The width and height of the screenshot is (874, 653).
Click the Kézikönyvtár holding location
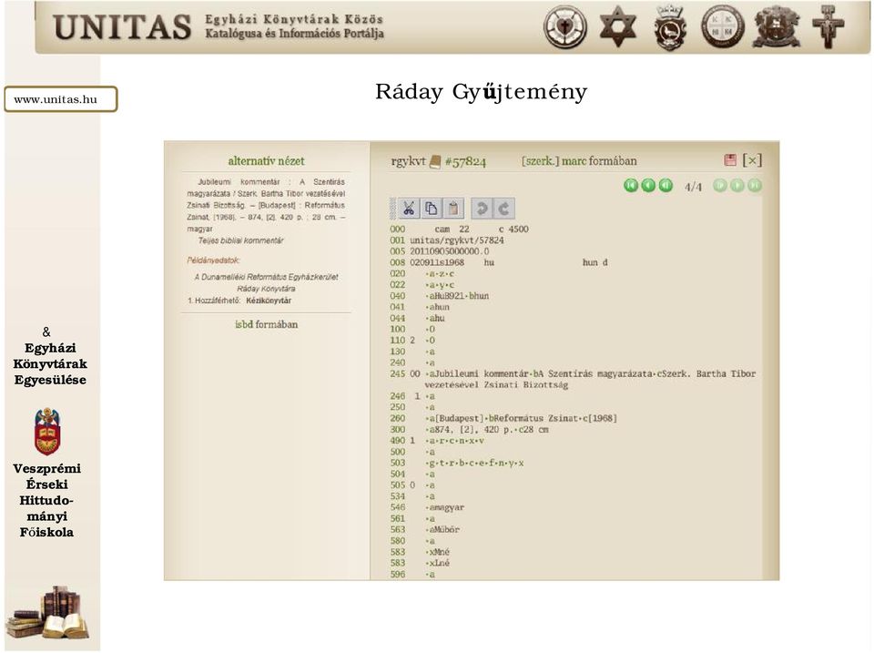pos(269,301)
